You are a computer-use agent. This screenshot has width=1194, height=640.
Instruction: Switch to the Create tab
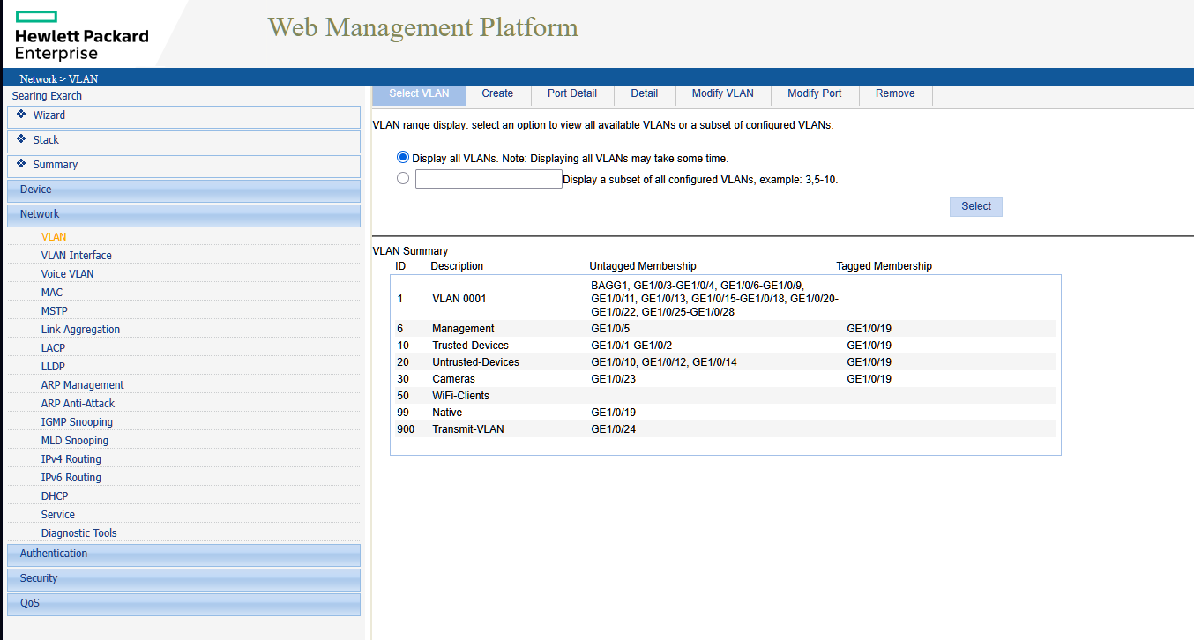[496, 93]
